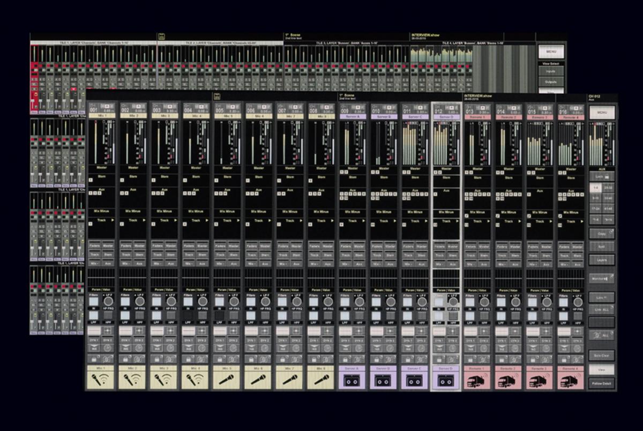Select the Mic 7 handheld microphone icon

tap(289, 380)
